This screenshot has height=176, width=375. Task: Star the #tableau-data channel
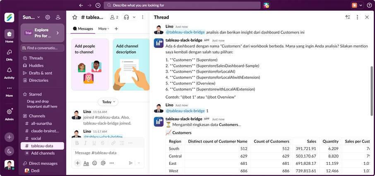click(75, 17)
